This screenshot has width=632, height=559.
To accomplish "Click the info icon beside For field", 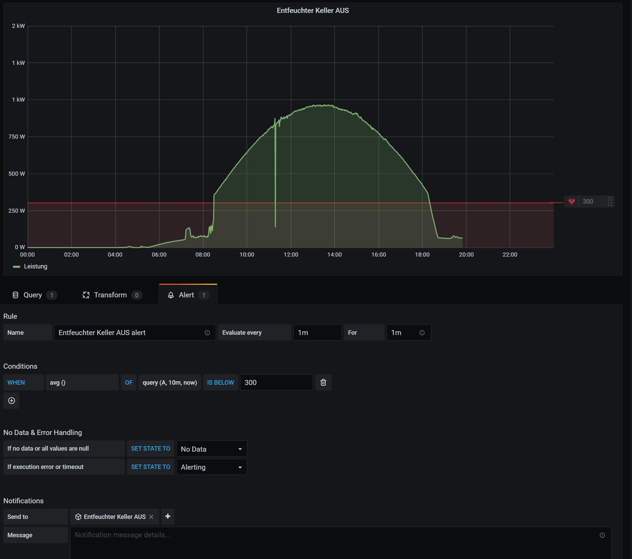I will coord(422,333).
